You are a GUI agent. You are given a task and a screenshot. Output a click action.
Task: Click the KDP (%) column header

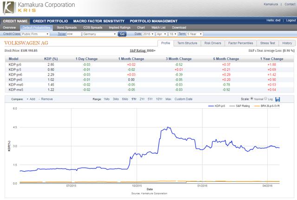pos(51,59)
